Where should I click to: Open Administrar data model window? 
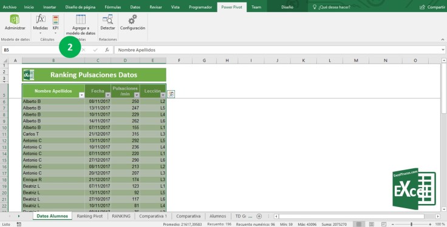[x=15, y=22]
